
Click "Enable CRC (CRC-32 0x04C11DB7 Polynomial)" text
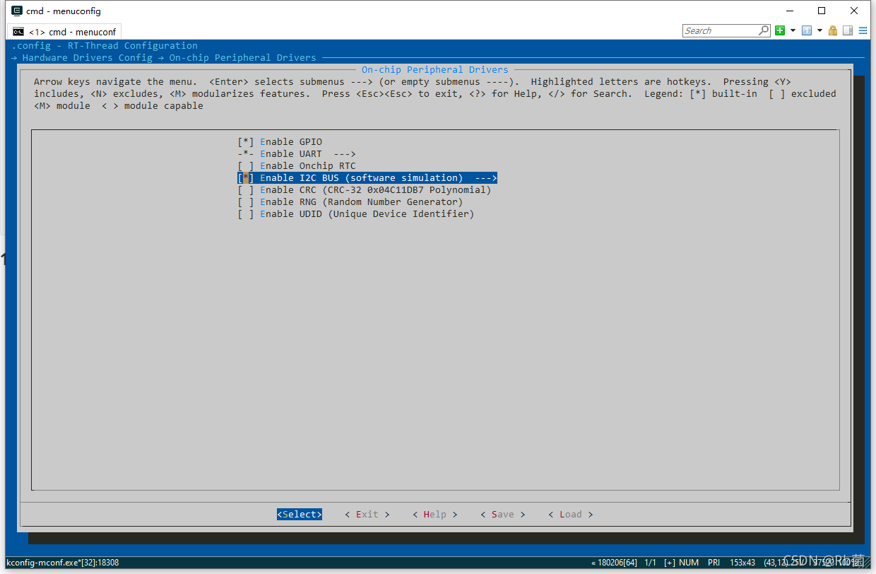(376, 189)
